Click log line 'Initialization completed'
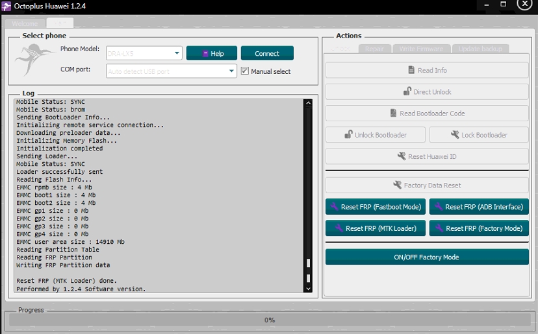 click(59, 149)
